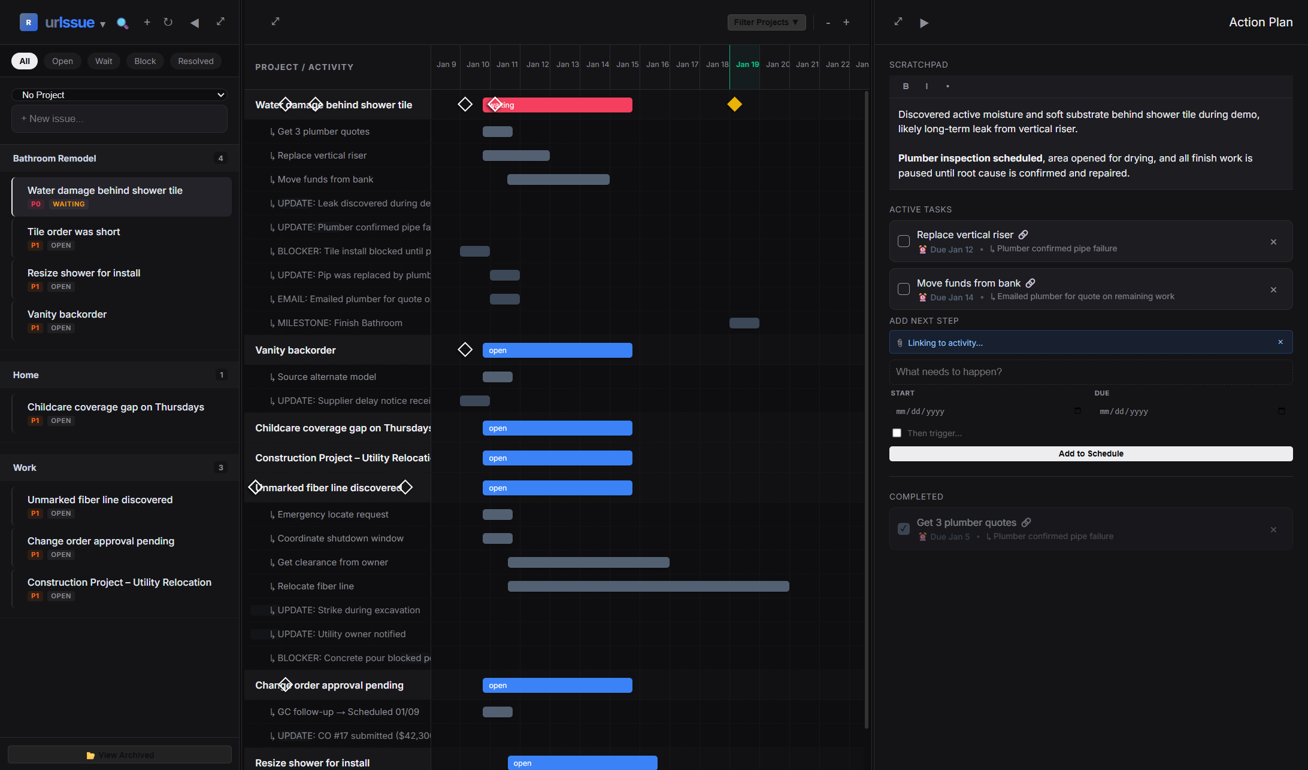Insert a bullet list in the Scratchpad
1308x770 pixels.
(947, 86)
